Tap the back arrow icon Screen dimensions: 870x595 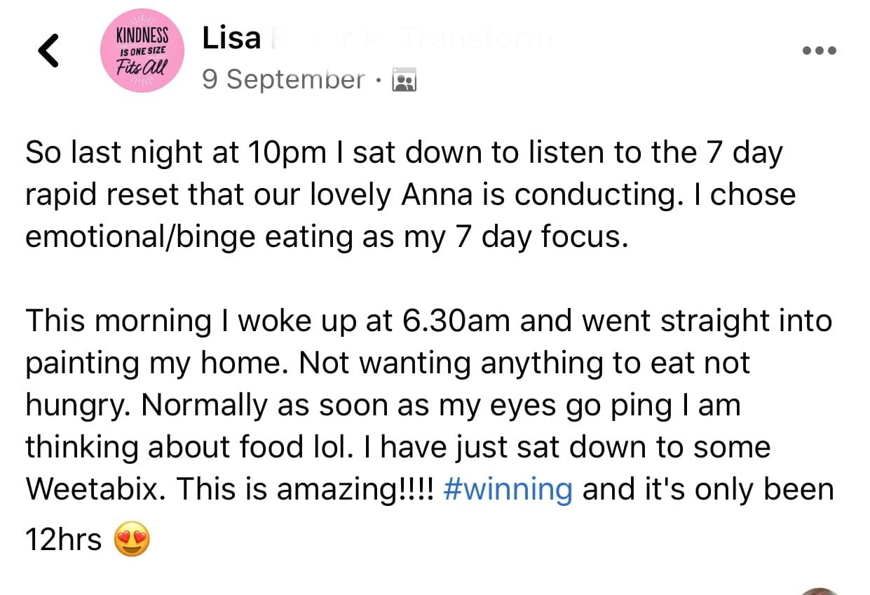tap(48, 51)
